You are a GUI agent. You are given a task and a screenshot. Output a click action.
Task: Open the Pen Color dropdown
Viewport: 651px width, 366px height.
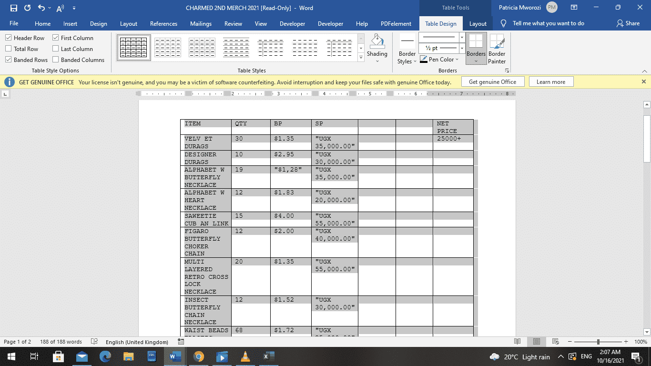point(439,59)
